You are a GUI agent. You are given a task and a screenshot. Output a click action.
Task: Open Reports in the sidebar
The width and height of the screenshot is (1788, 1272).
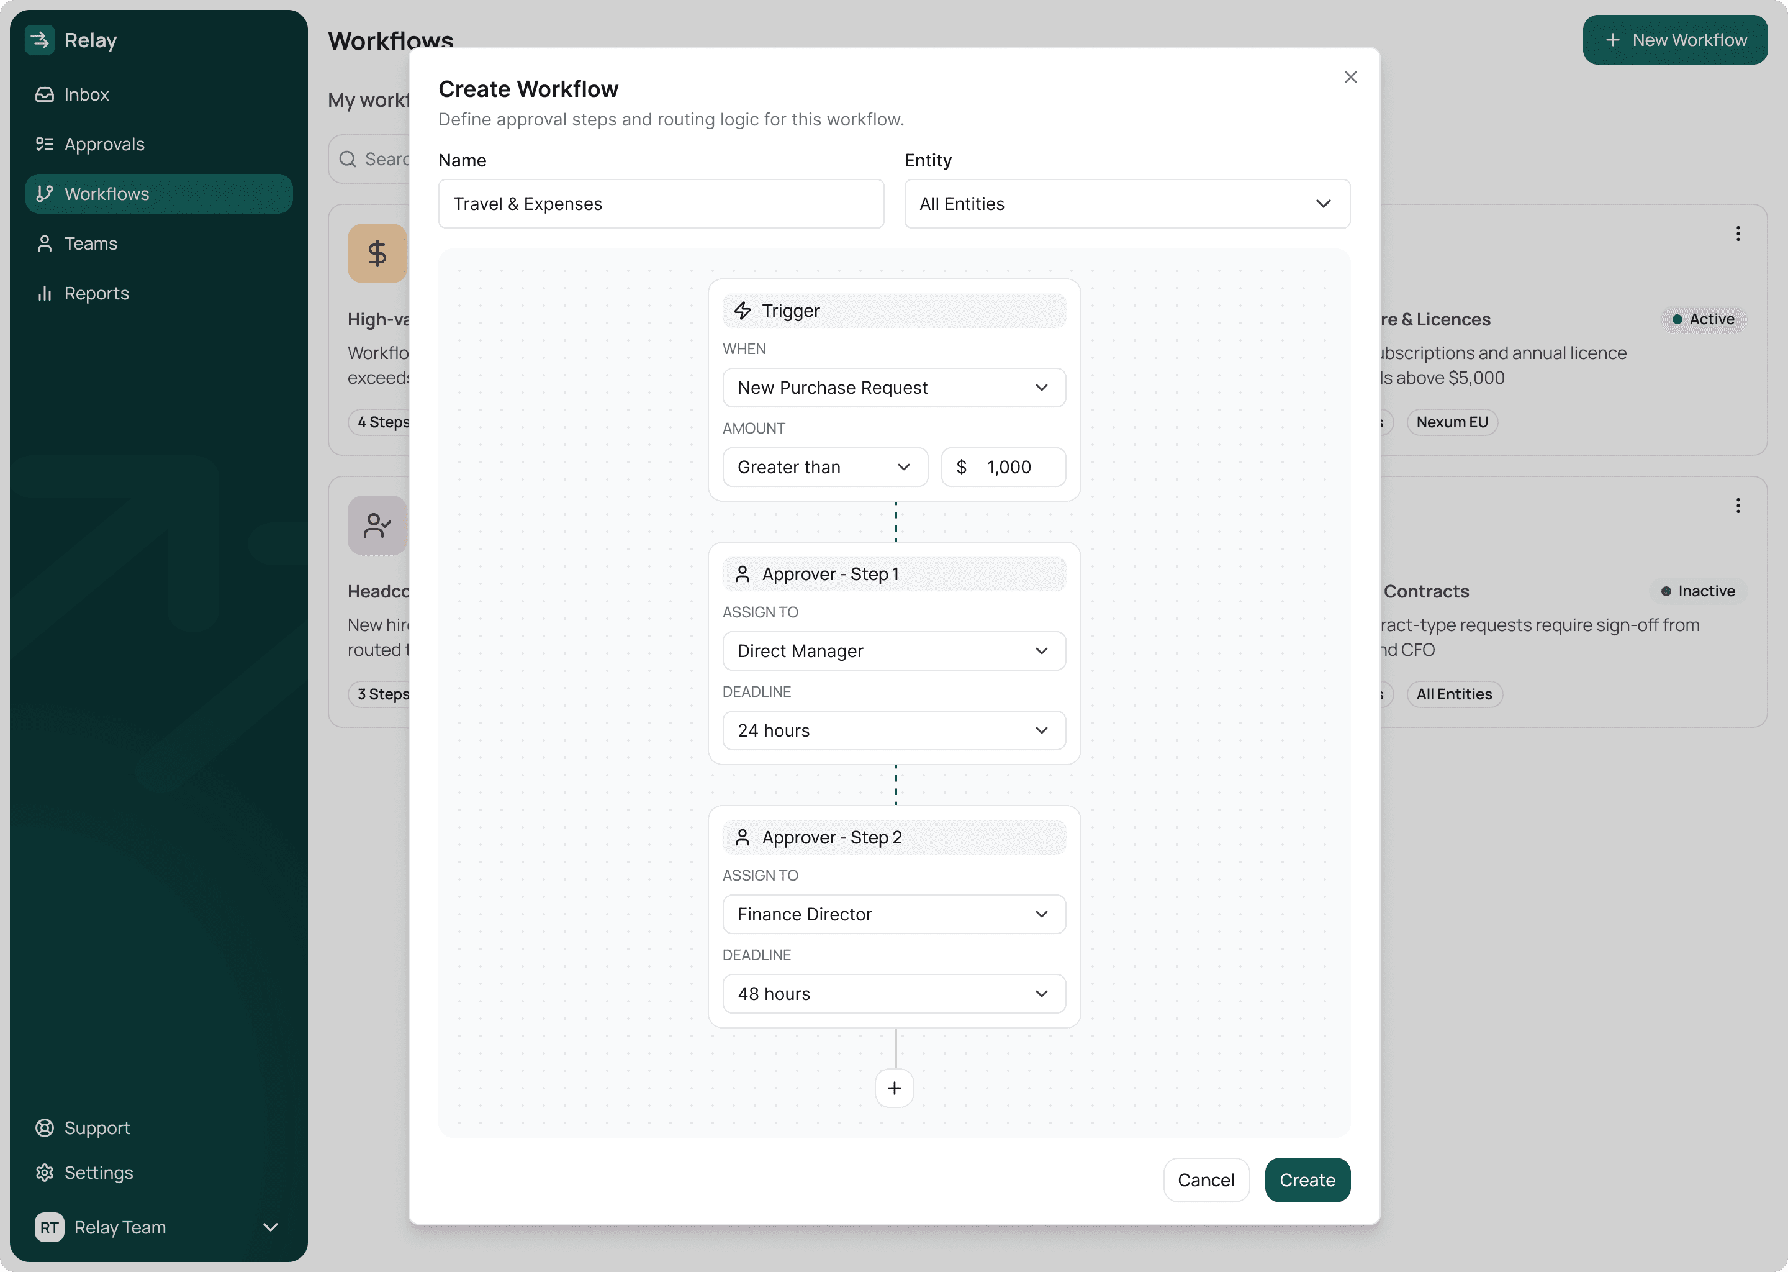159,293
